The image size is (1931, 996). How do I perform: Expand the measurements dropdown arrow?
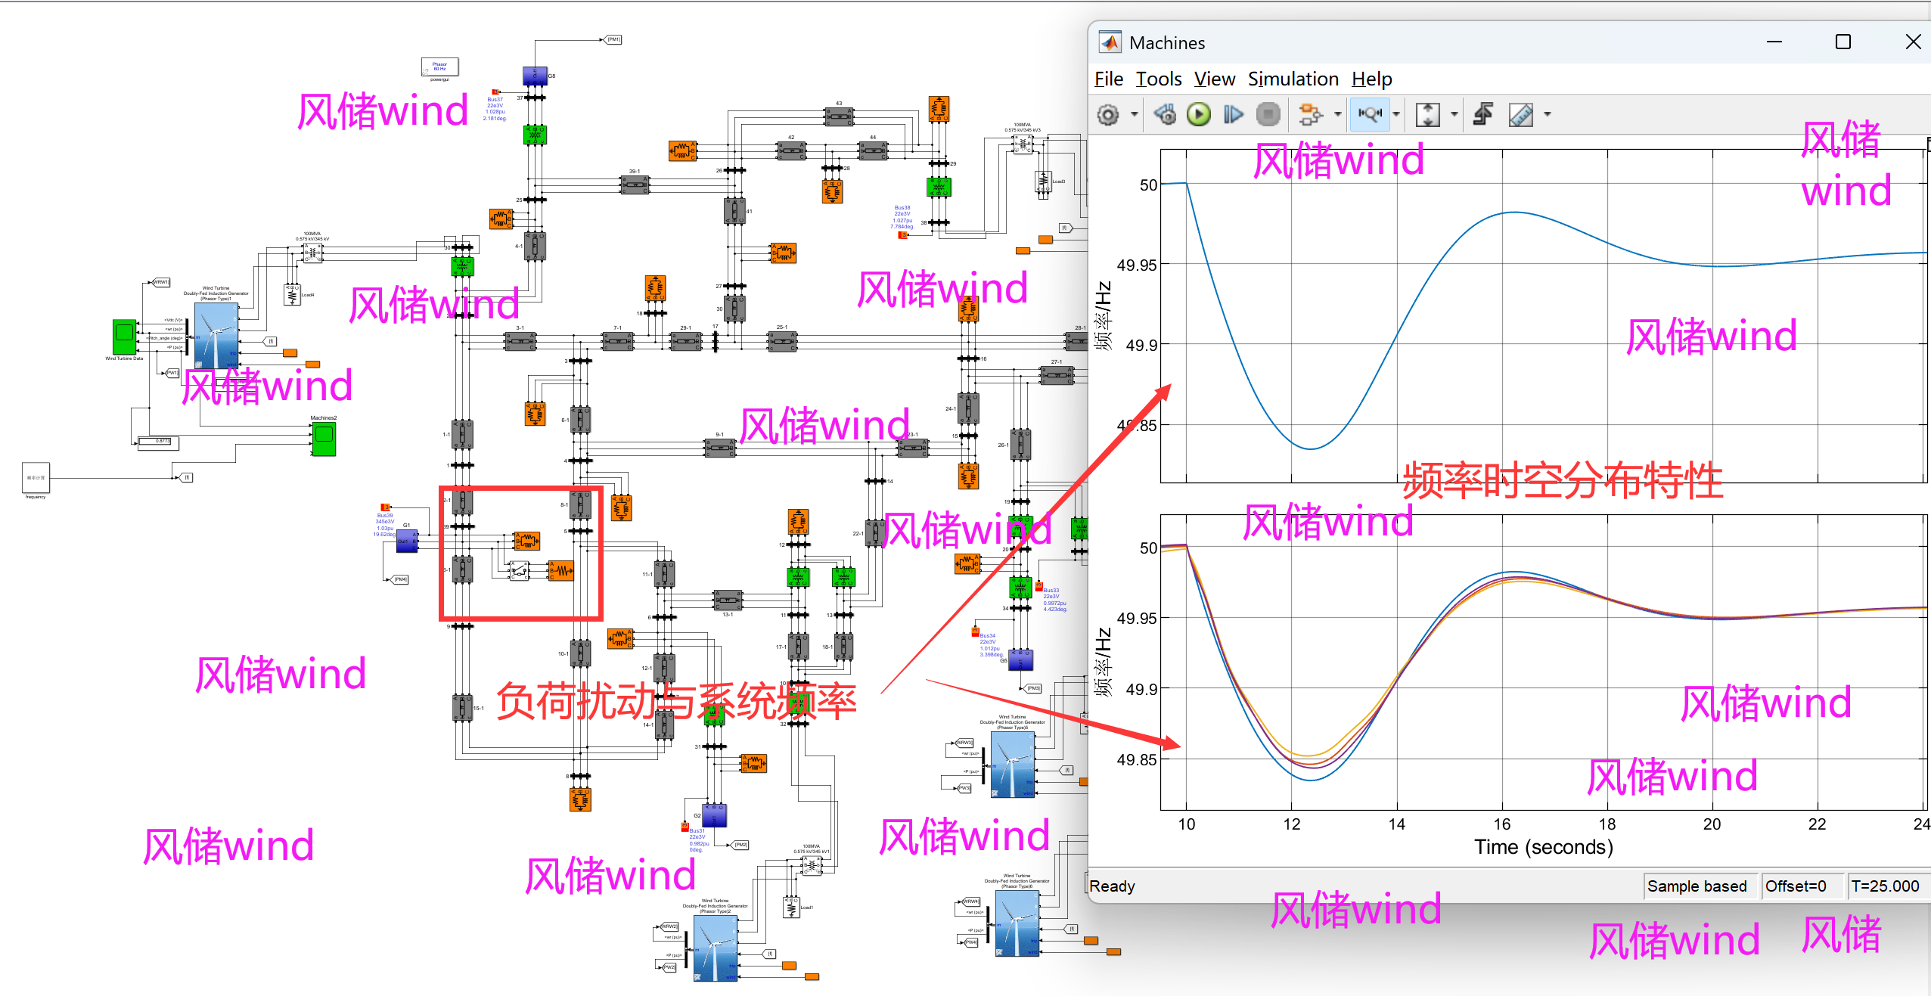click(x=1548, y=115)
